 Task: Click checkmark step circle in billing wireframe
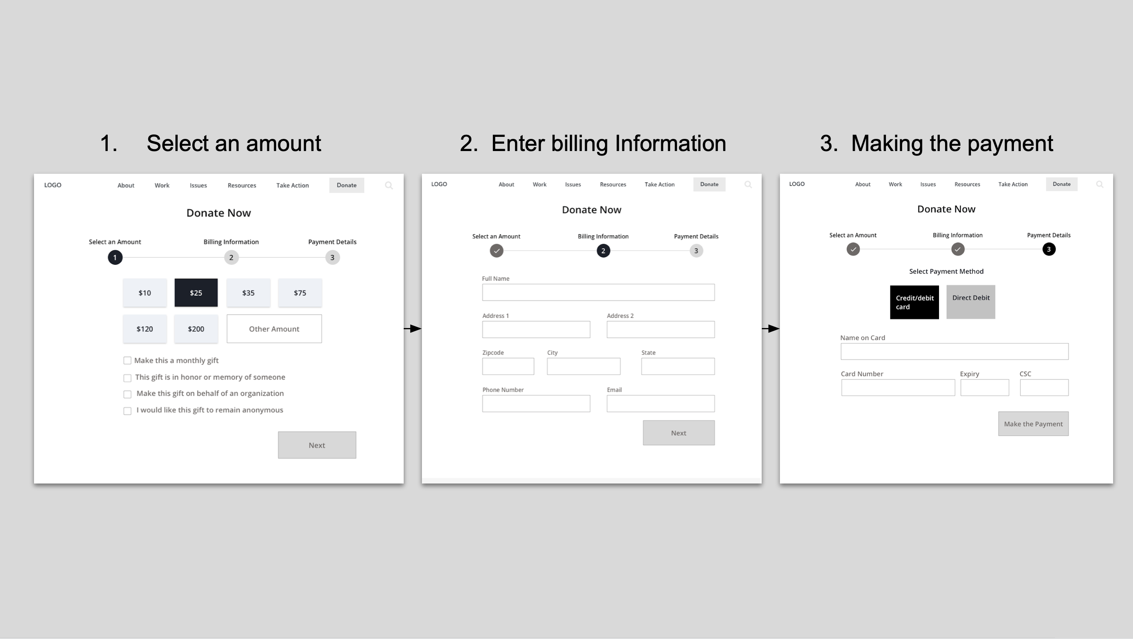(x=496, y=251)
